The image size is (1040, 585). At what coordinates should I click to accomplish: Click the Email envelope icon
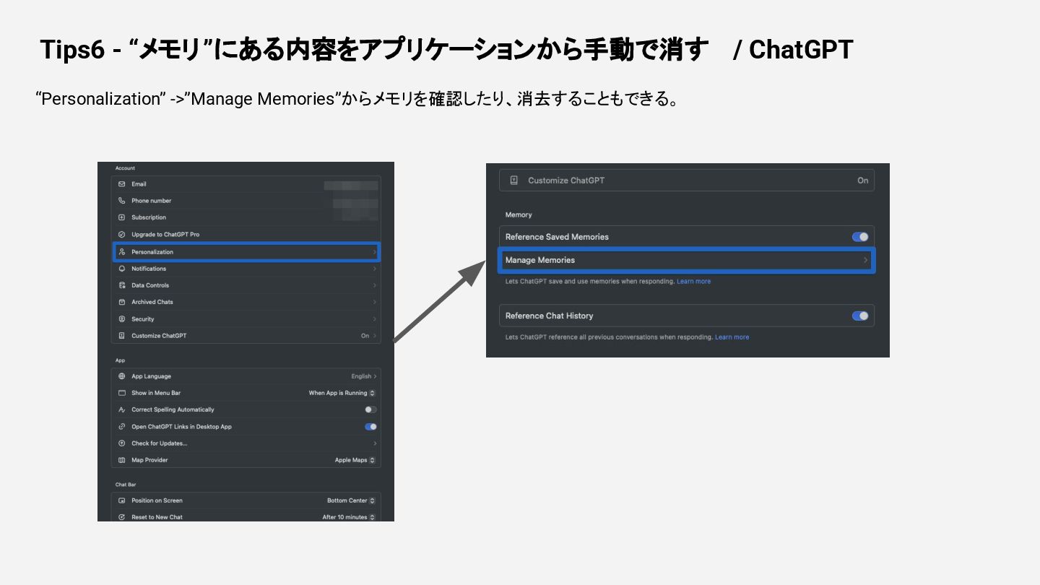coord(122,184)
